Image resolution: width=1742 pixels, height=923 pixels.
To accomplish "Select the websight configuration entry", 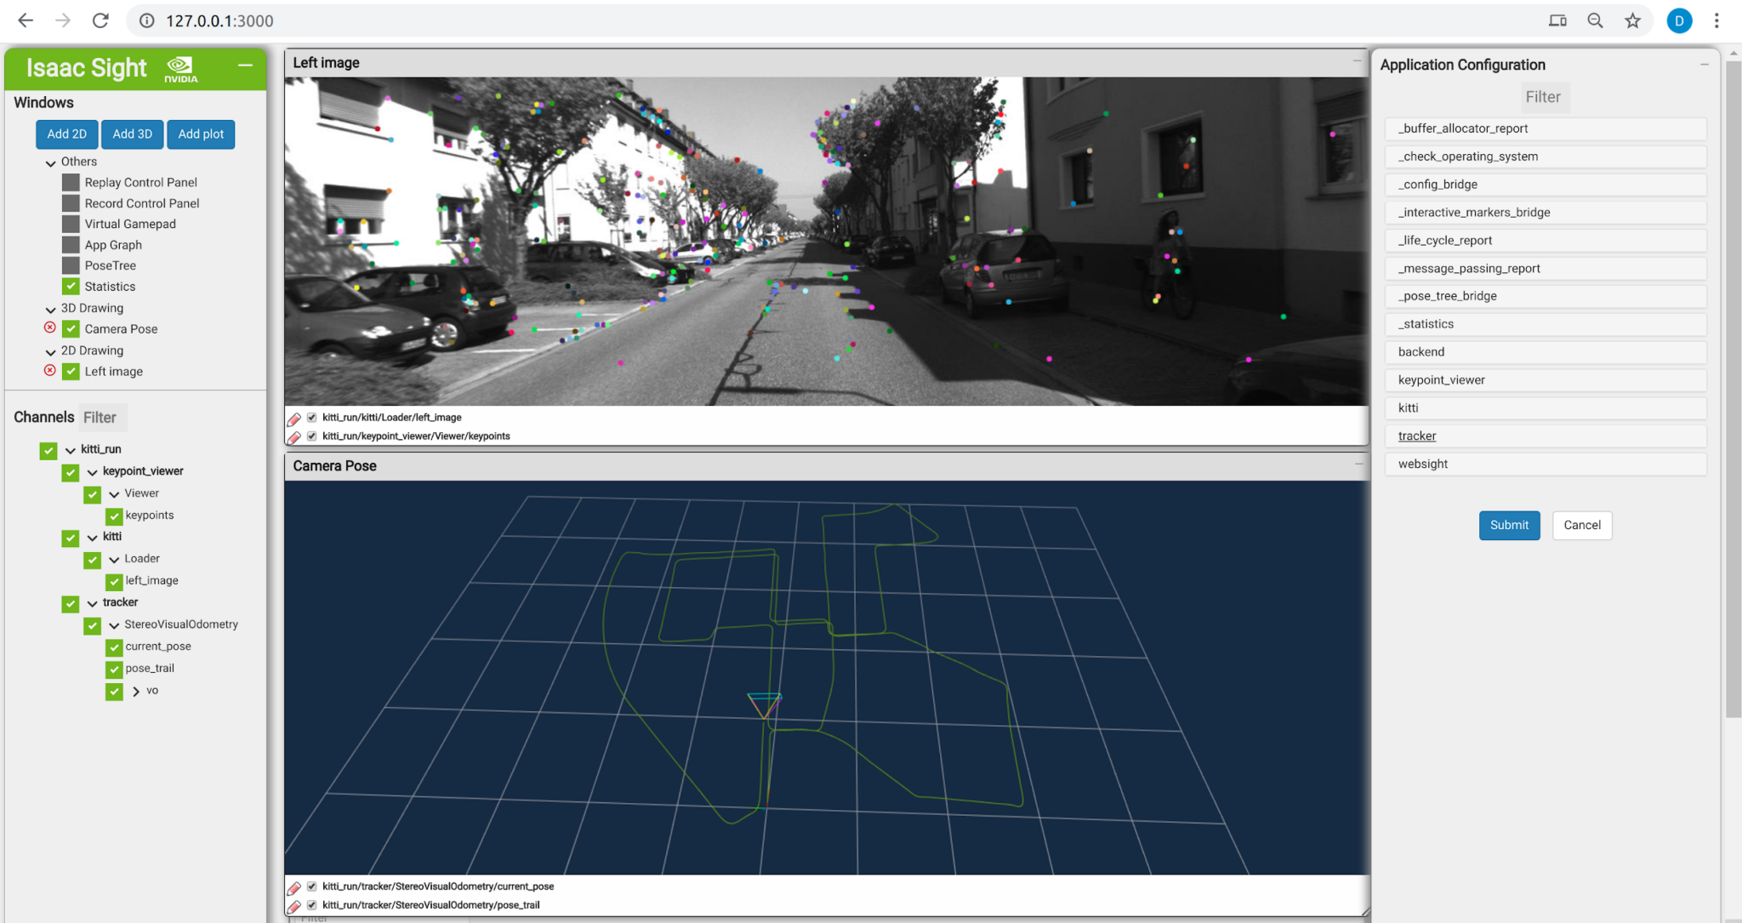I will pos(1546,464).
